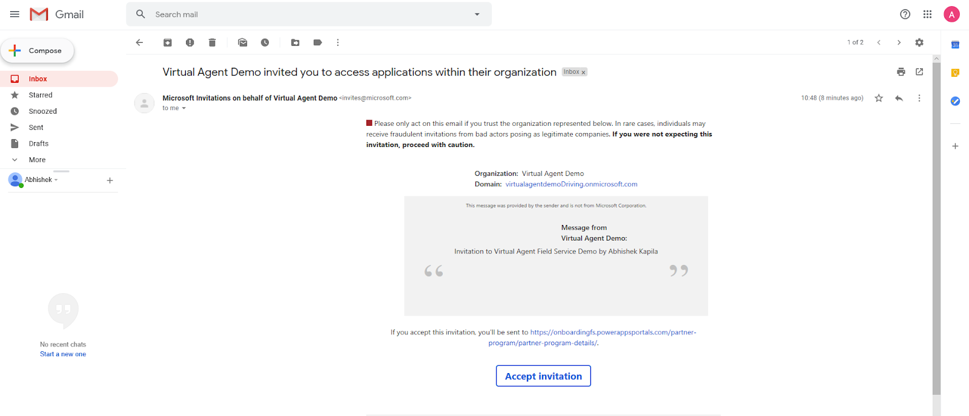
Task: Open Google Keep side panel
Action: tap(955, 73)
